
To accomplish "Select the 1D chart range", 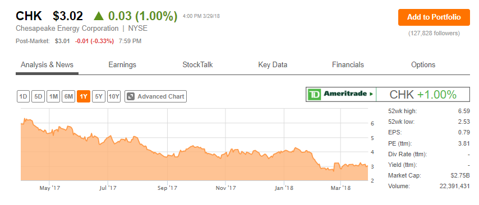I will point(23,97).
